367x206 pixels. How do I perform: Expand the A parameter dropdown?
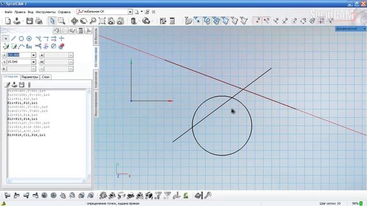pyautogui.click(x=71, y=55)
